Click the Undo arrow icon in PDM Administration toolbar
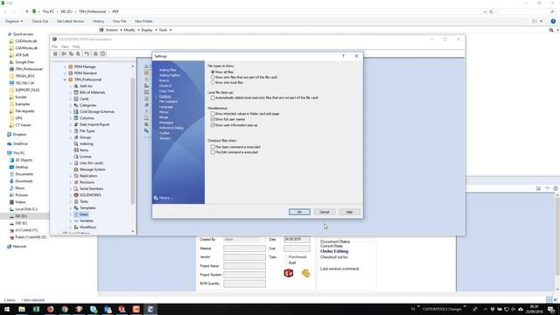Image resolution: width=560 pixels, height=315 pixels. [x=87, y=53]
